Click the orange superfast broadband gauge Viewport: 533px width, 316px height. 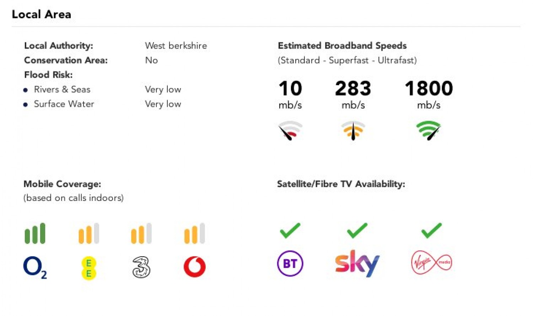[353, 130]
